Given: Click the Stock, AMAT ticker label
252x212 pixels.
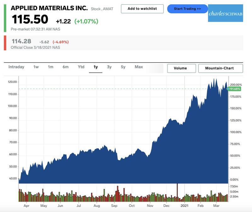Looking at the screenshot, I should pyautogui.click(x=102, y=9).
